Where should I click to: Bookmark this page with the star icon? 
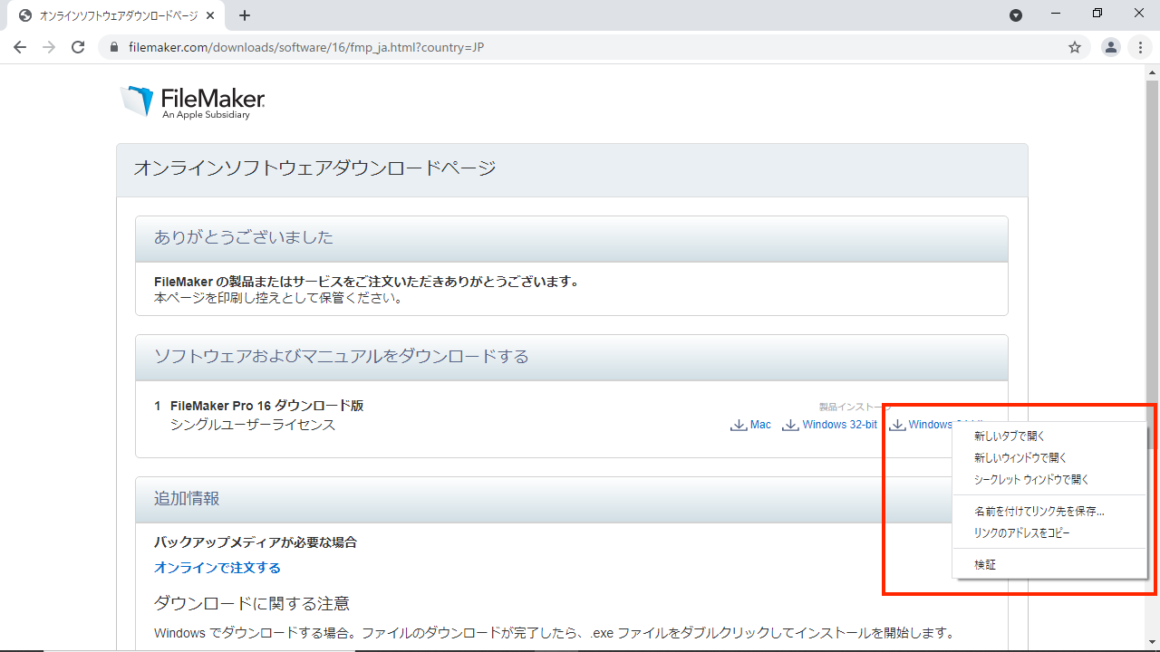pyautogui.click(x=1075, y=47)
